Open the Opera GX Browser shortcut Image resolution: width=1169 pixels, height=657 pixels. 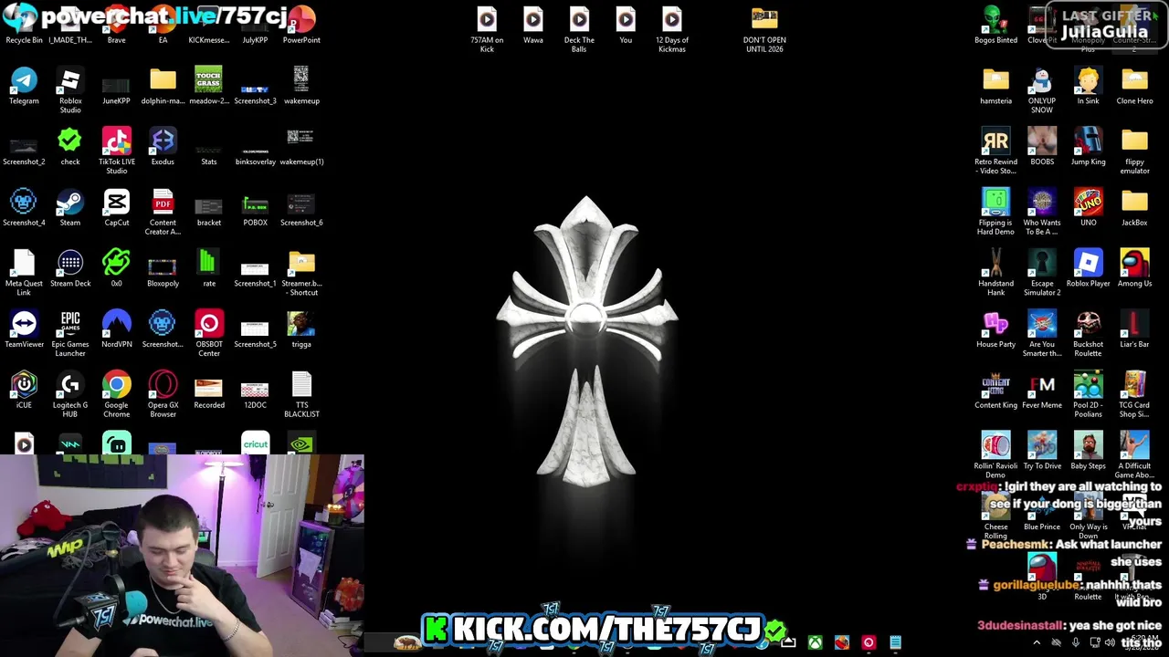click(163, 394)
